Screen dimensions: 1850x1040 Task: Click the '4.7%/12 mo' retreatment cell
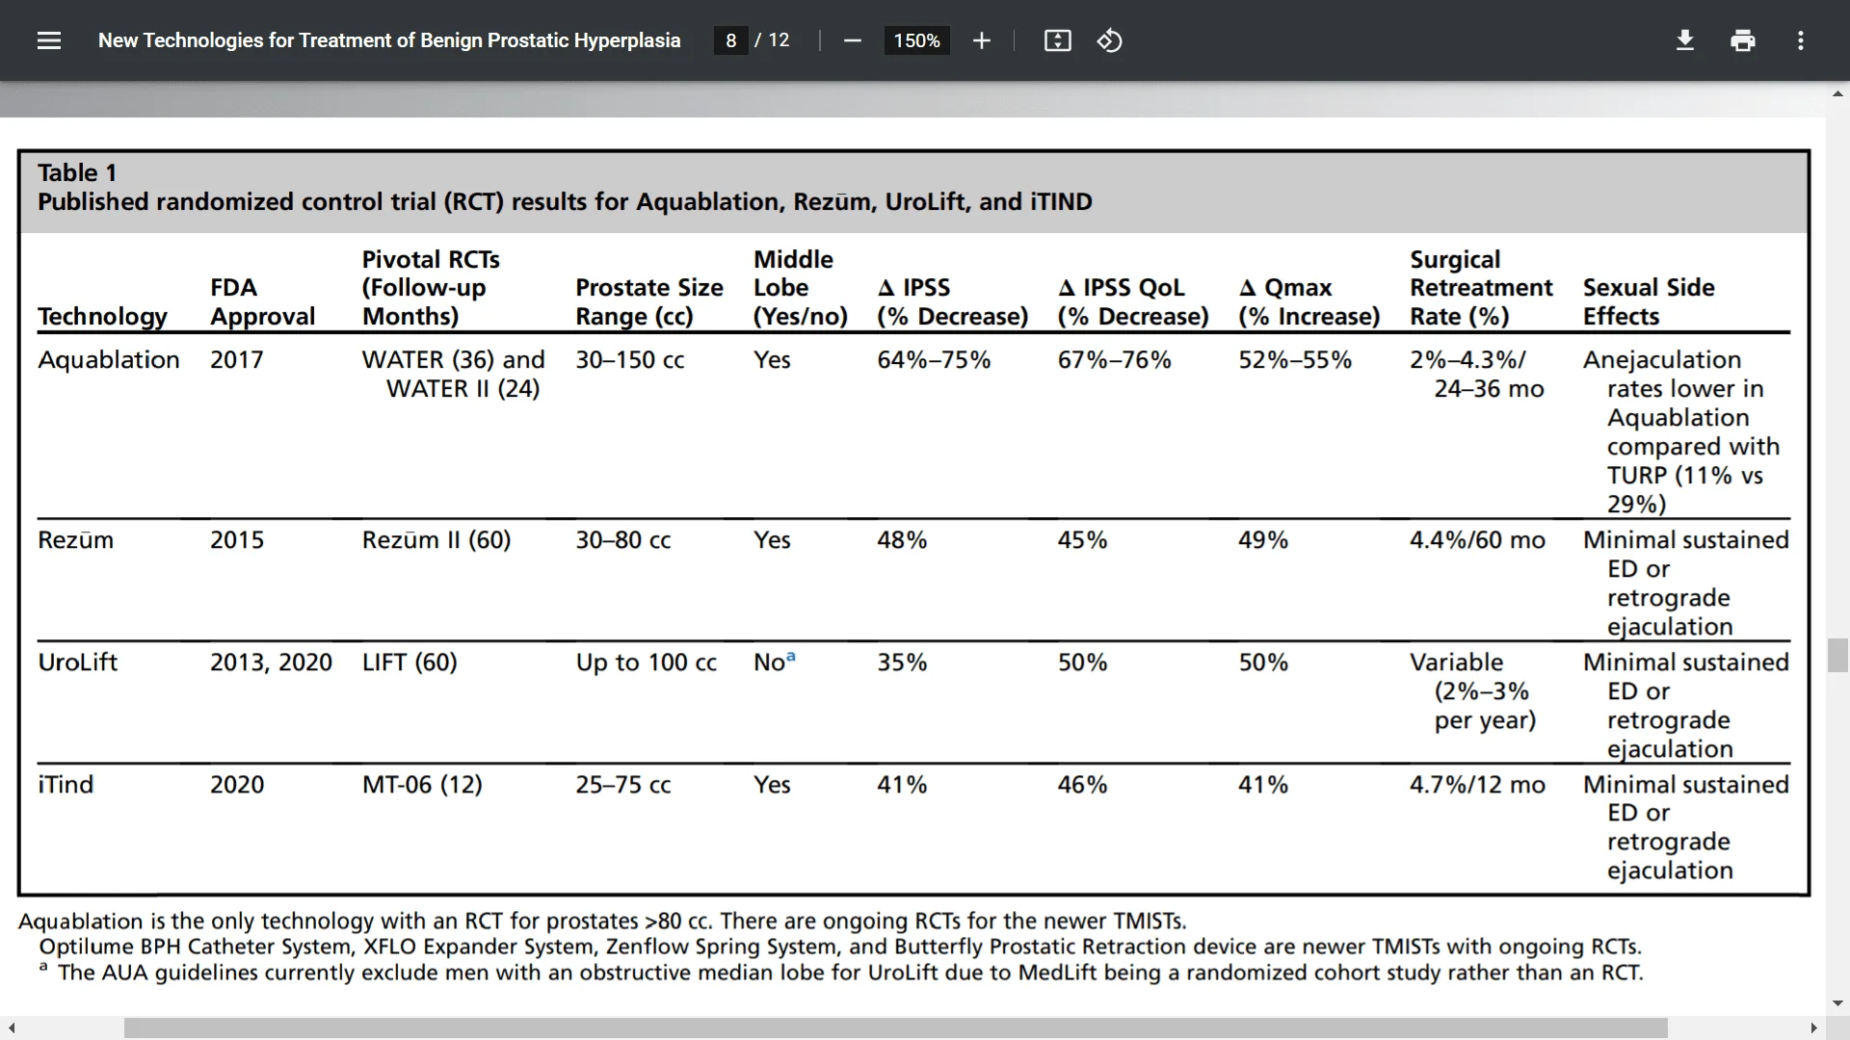[1477, 784]
